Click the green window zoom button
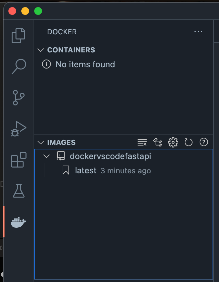This screenshot has width=219, height=282. (x=38, y=11)
